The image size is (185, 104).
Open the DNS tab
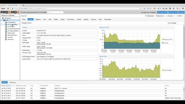click(x=50, y=19)
